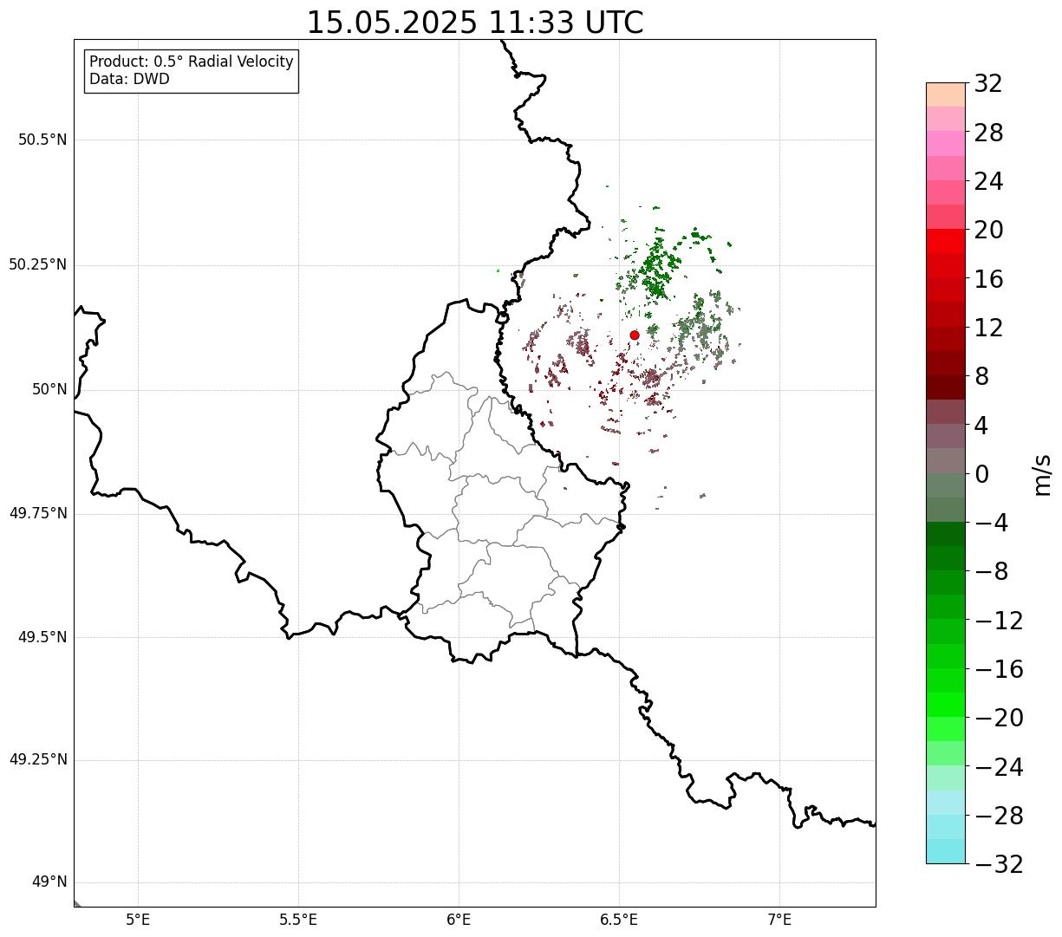Click the title '15.05.2025 11:33 UTC'
This screenshot has height=937, width=1062.
pyautogui.click(x=475, y=23)
